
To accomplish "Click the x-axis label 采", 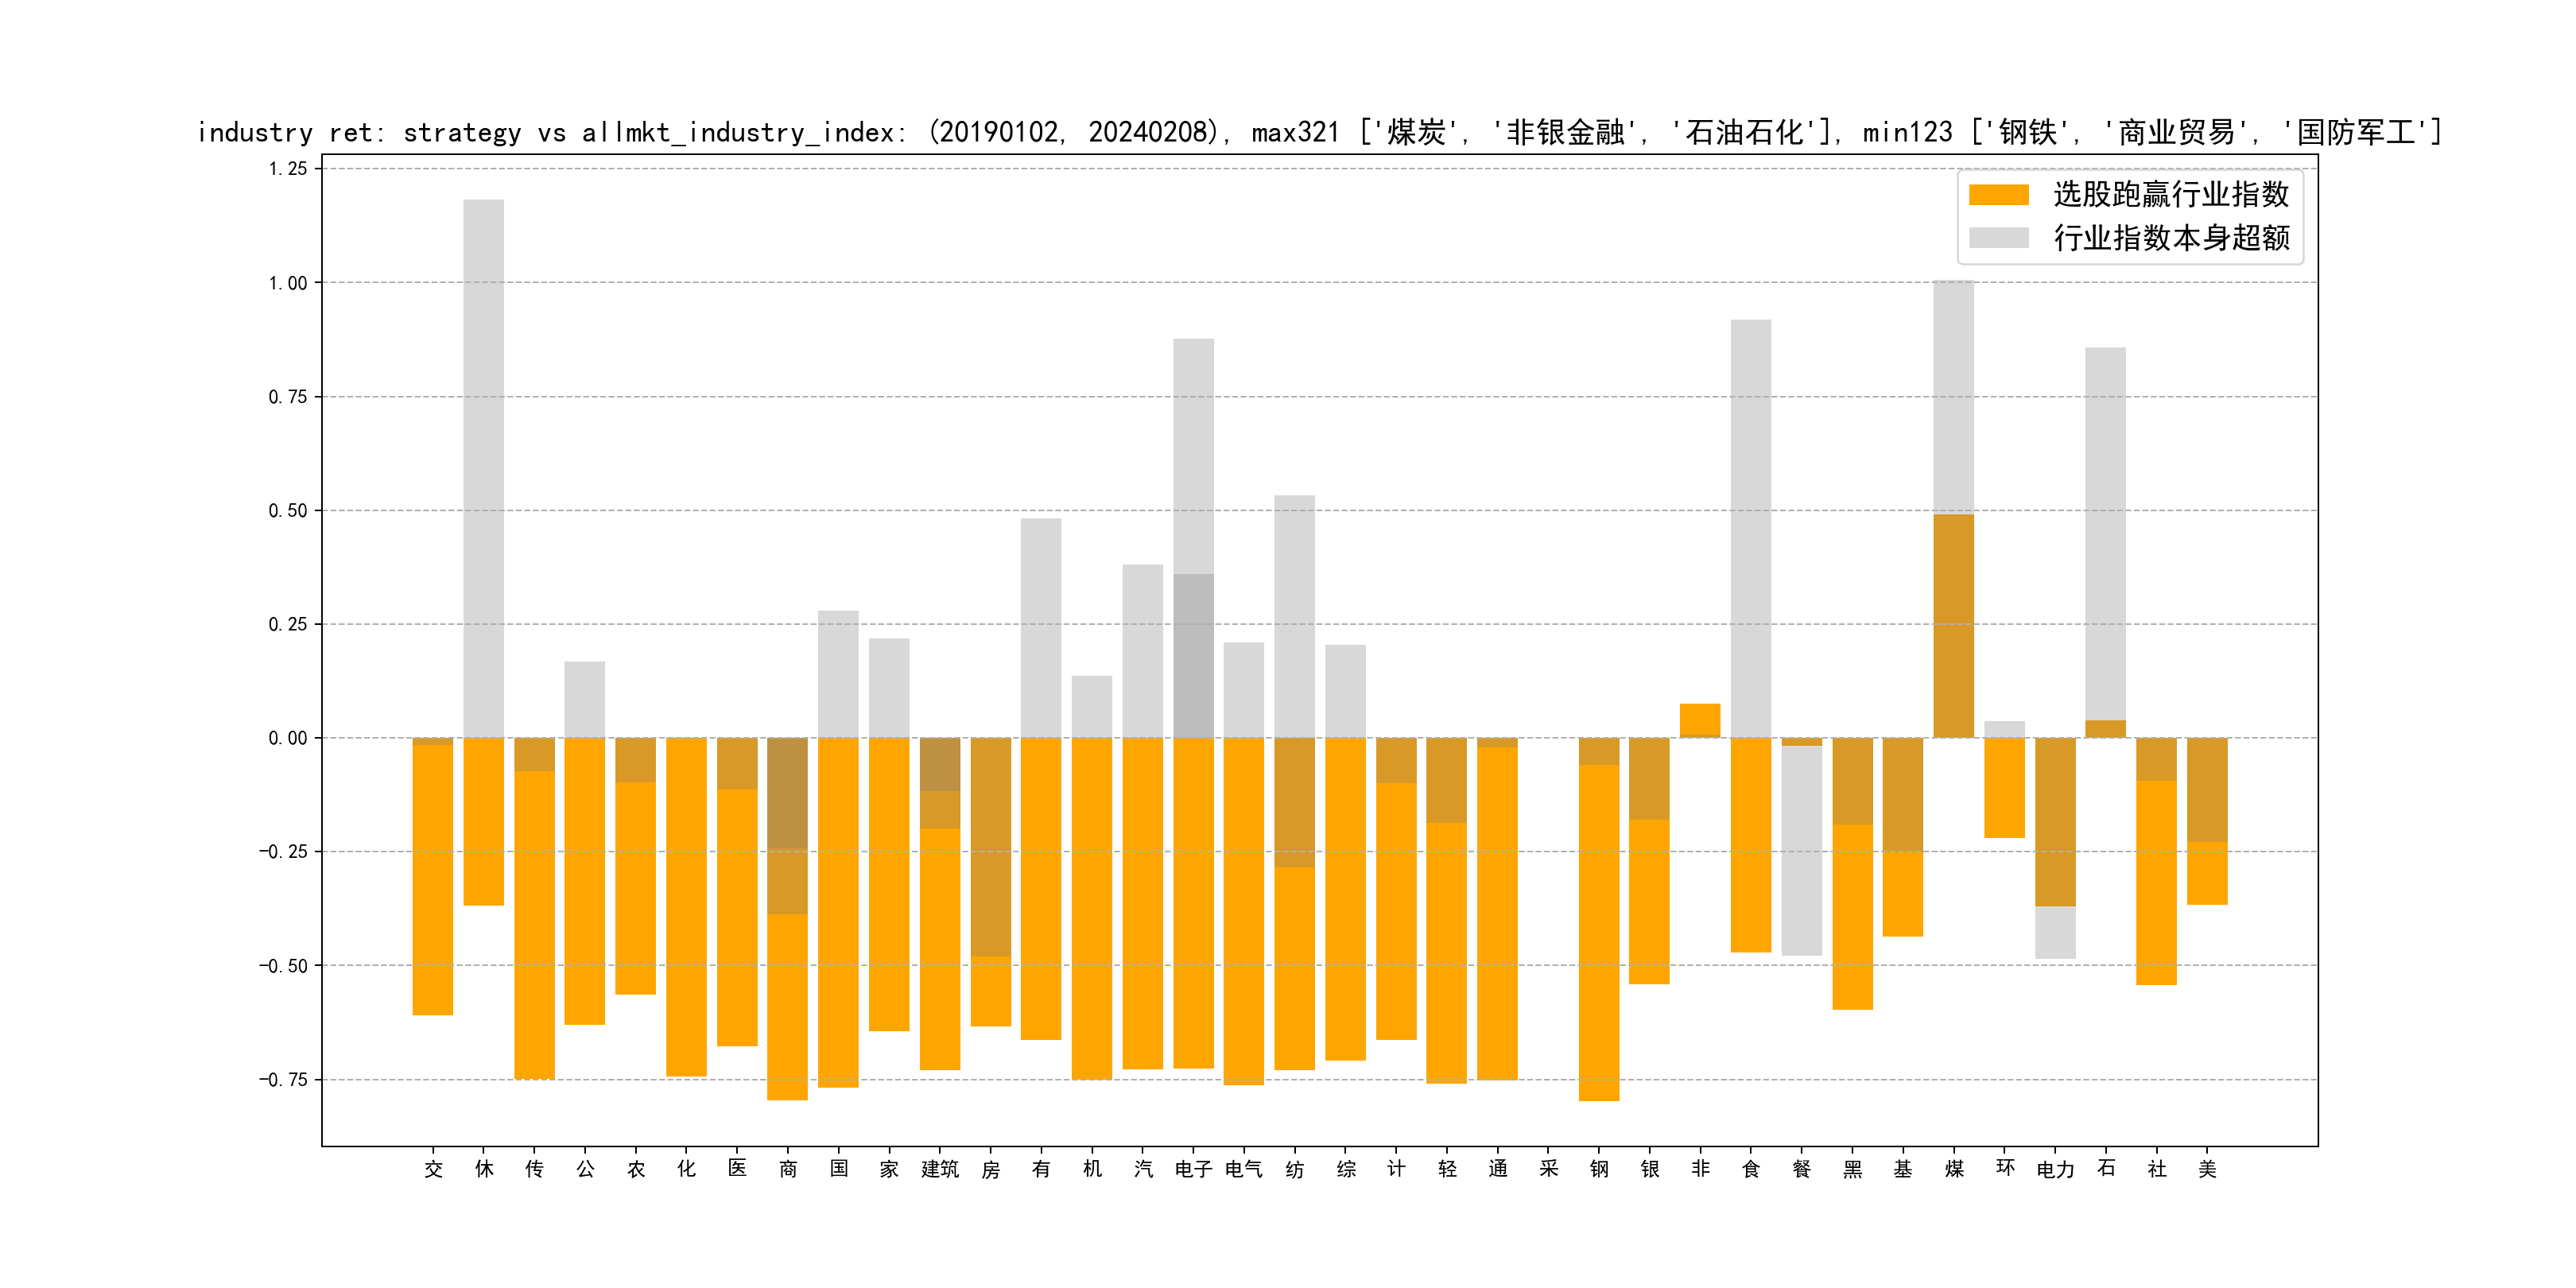I will click(x=1548, y=1169).
